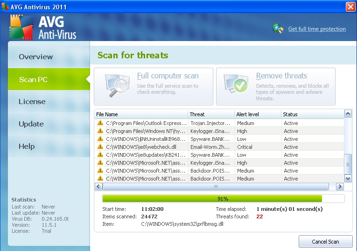Click the Version value 11.5.1
The height and width of the screenshot is (251, 357).
click(49, 225)
